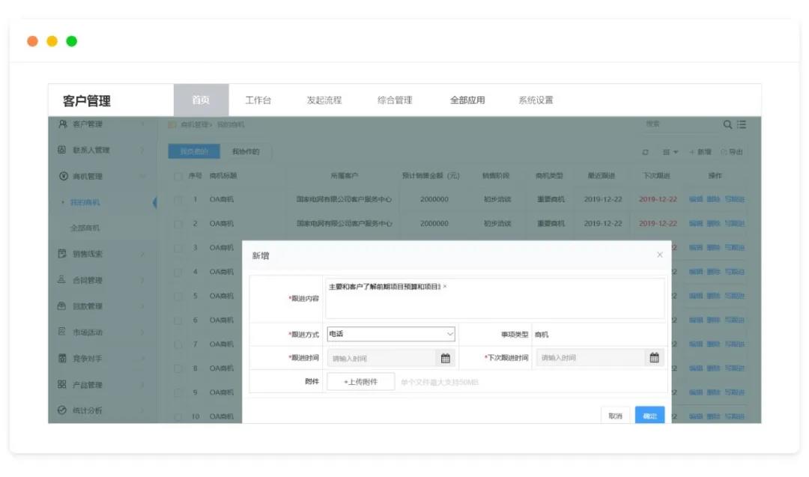Click the 导出 toolbar button
This screenshot has height=477, width=809.
732,152
